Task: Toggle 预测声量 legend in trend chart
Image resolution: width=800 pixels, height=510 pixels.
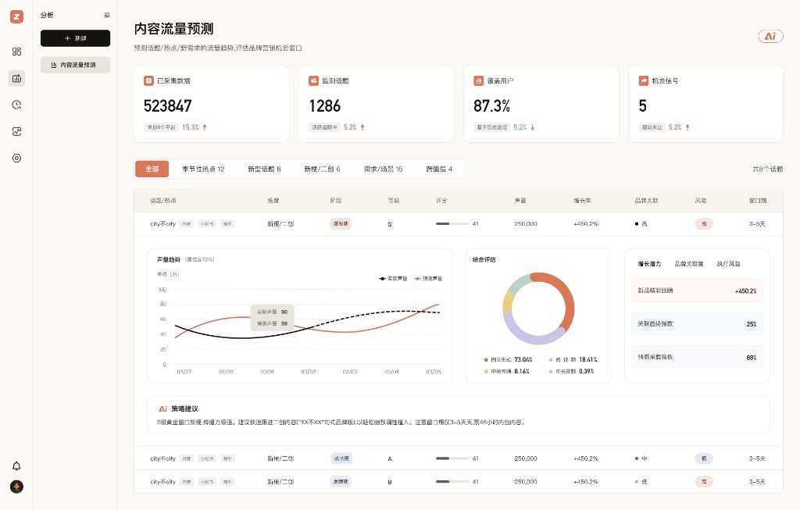Action: pyautogui.click(x=428, y=278)
